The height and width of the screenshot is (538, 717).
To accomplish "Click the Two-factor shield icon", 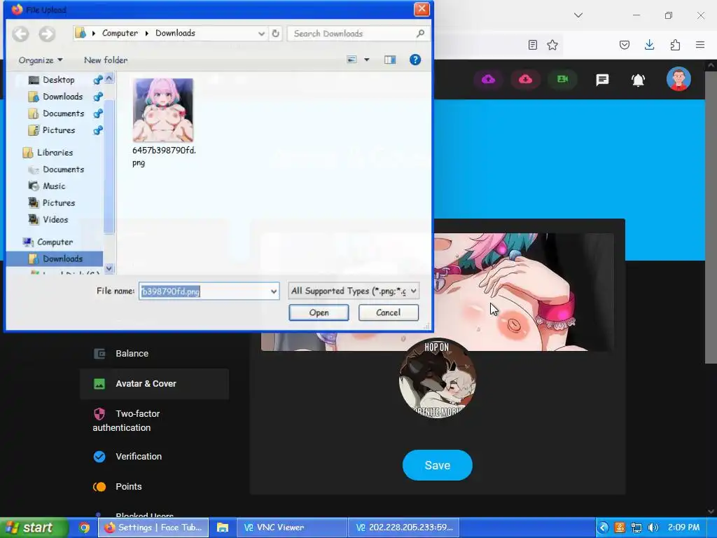I will pos(99,414).
